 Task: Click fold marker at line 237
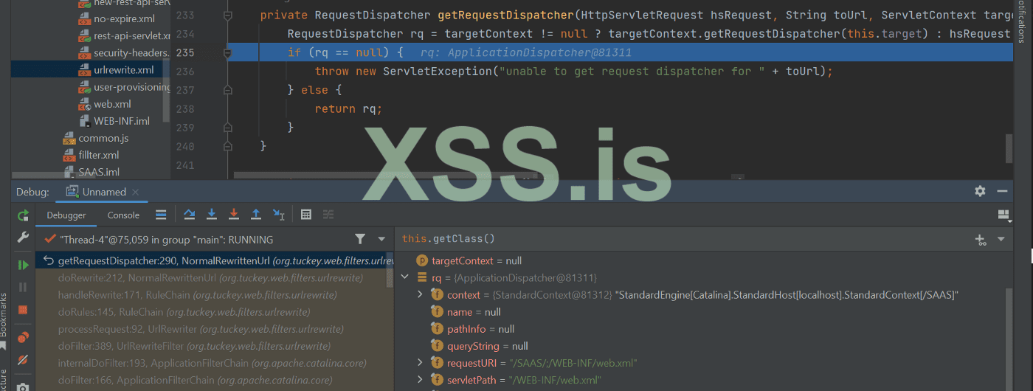227,90
